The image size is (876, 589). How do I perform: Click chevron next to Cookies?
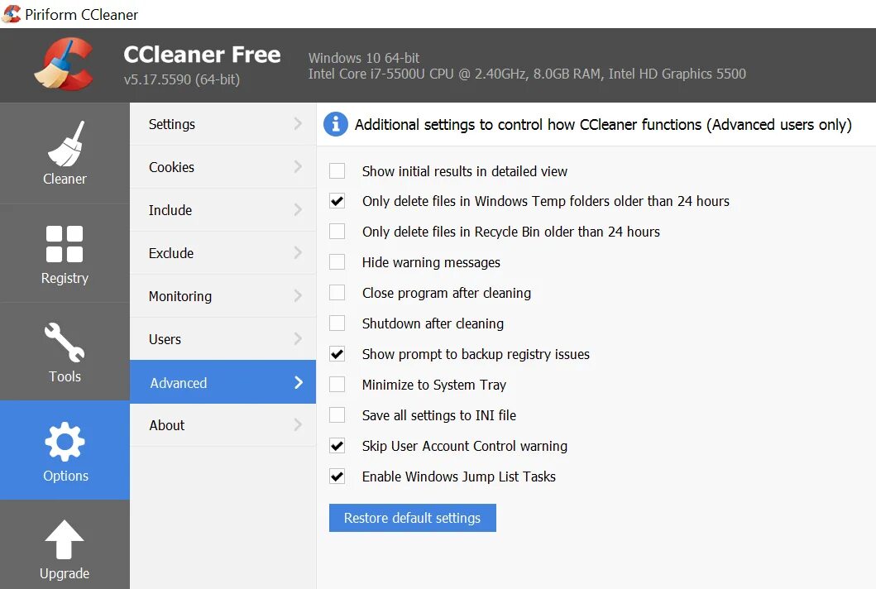coord(298,166)
